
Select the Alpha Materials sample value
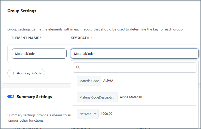[x=131, y=97]
